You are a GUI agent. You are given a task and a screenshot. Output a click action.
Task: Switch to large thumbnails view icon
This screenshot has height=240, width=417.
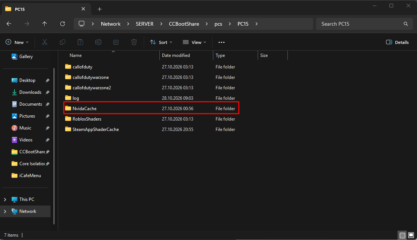click(x=411, y=235)
